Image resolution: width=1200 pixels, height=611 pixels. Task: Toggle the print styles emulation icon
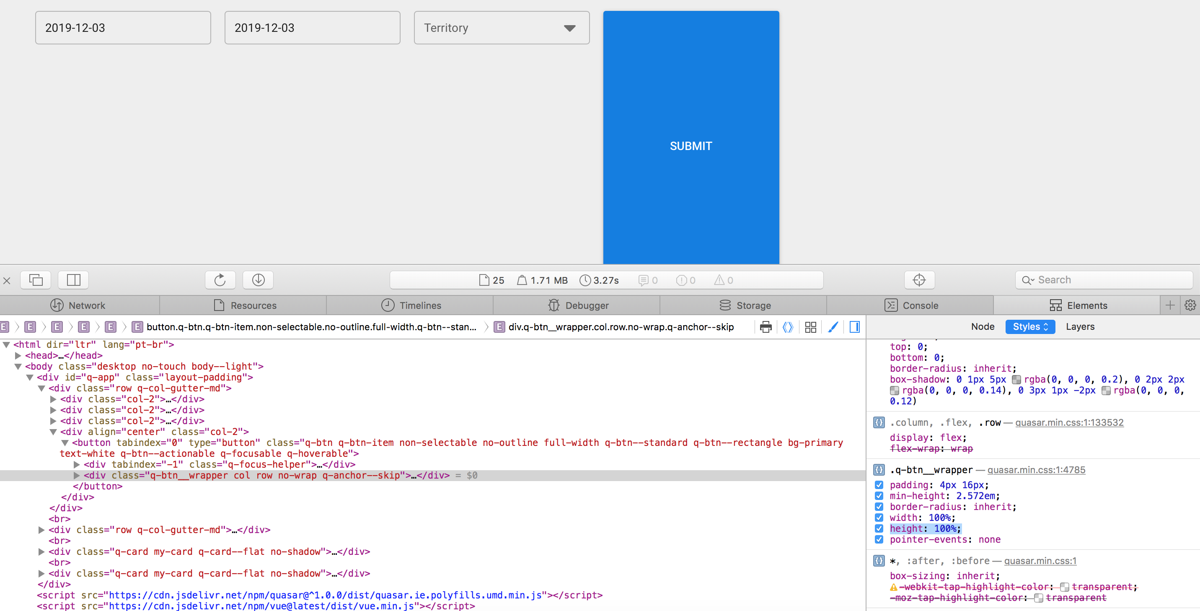click(x=766, y=327)
